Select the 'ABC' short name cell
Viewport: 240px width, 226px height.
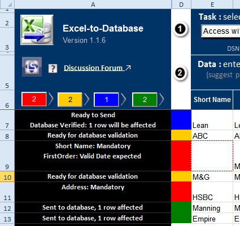click(x=212, y=135)
